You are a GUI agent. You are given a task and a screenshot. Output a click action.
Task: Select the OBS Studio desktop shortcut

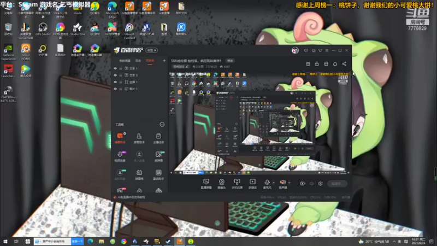(43, 29)
